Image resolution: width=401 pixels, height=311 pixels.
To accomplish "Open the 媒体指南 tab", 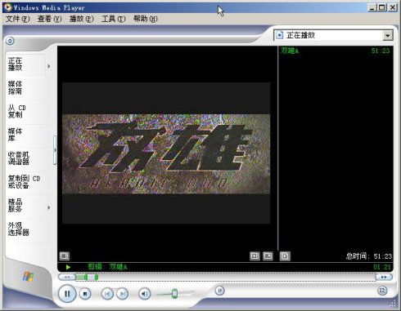I will point(25,88).
